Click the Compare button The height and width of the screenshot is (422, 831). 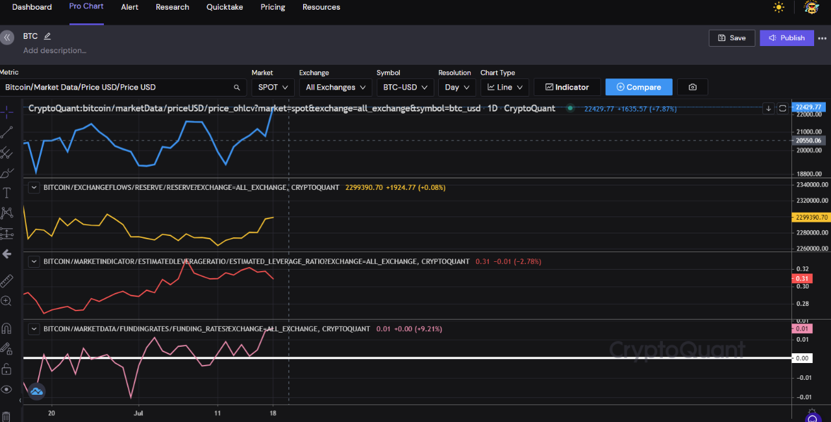(638, 86)
